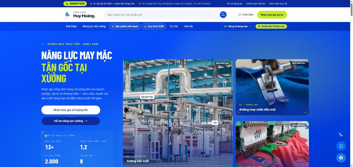
Task: Open the floating Facebook icon
Action: [341, 158]
